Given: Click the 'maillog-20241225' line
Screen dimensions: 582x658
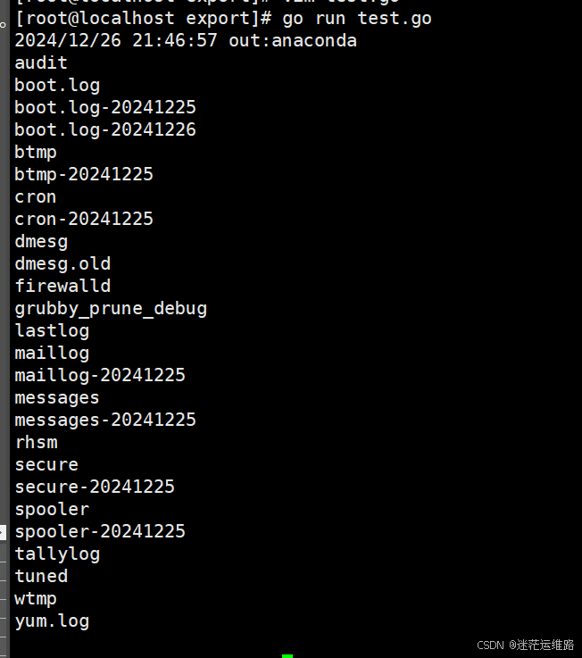Looking at the screenshot, I should [x=100, y=375].
